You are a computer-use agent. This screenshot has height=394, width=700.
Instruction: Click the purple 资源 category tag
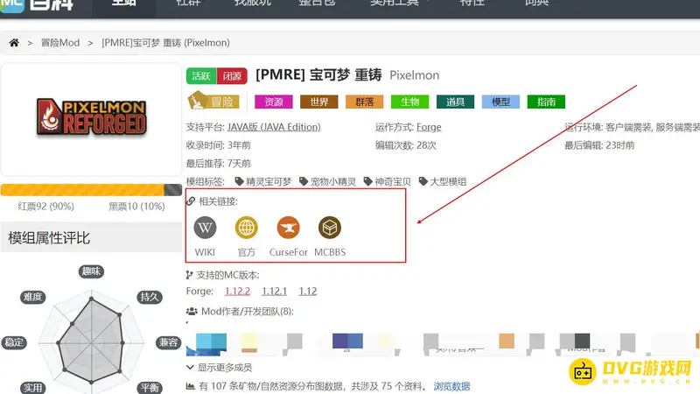[273, 102]
